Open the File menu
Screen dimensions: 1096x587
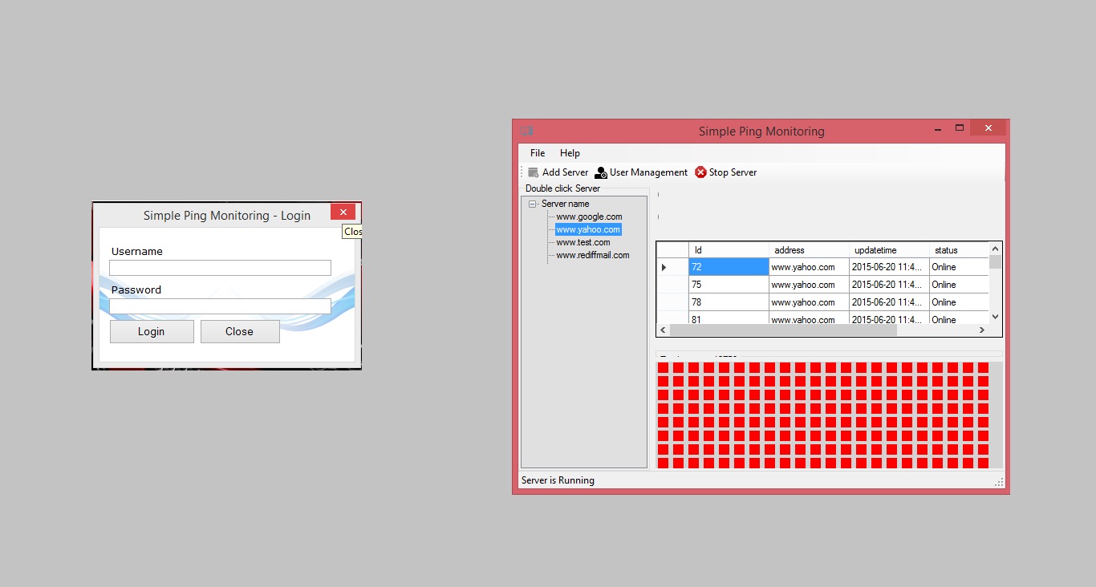[x=538, y=153]
